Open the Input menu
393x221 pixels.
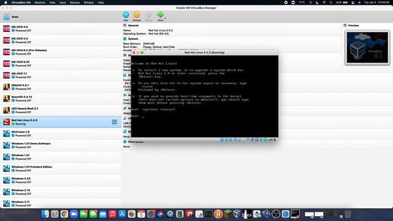tap(63, 2)
